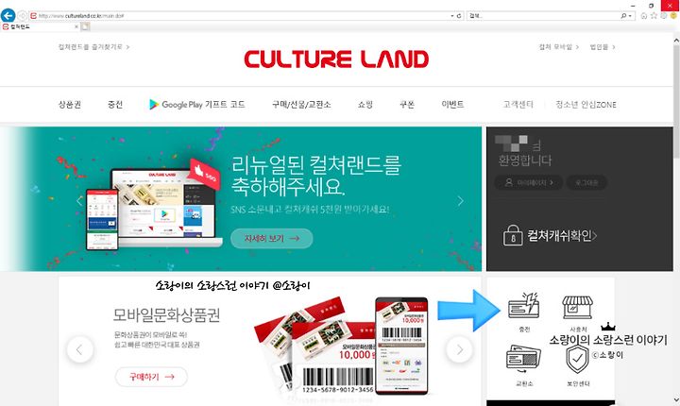Screen dimensions: 680x406
Task: Open Google Play 기프트 코드 menu
Action: coord(196,104)
